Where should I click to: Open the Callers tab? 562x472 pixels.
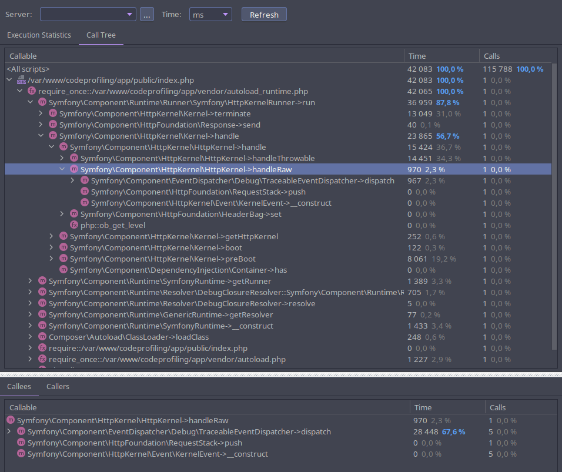click(58, 386)
